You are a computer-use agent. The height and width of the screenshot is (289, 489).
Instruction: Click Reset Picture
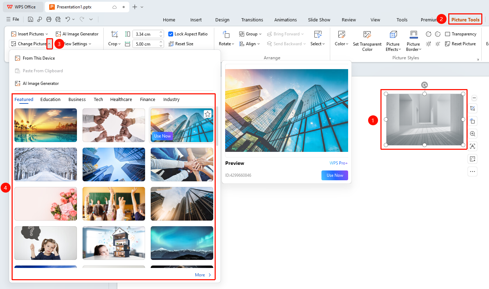coord(460,44)
